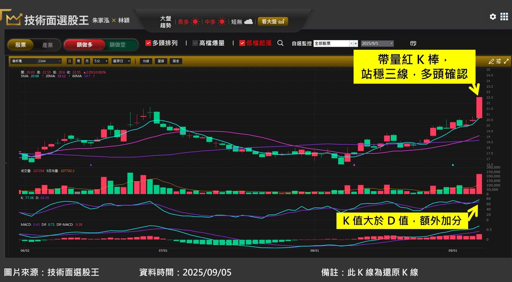This screenshot has width=512, height=282.
Task: Expand the 還原日 dropdown
Action: 121,61
